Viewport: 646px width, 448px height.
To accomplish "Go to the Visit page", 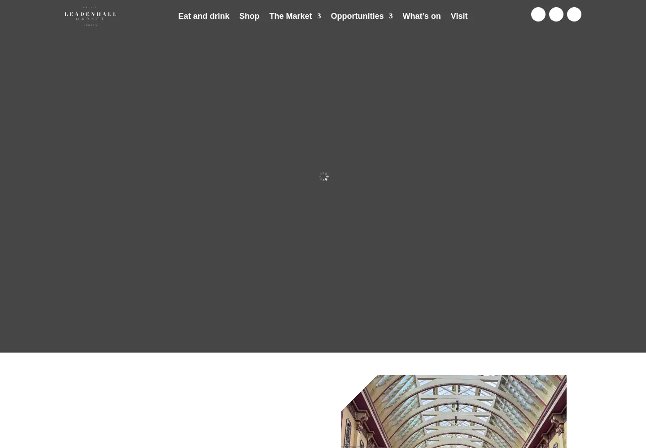I will pyautogui.click(x=459, y=16).
